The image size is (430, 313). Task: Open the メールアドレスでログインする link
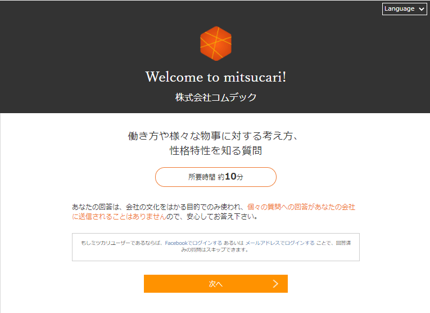coord(279,243)
